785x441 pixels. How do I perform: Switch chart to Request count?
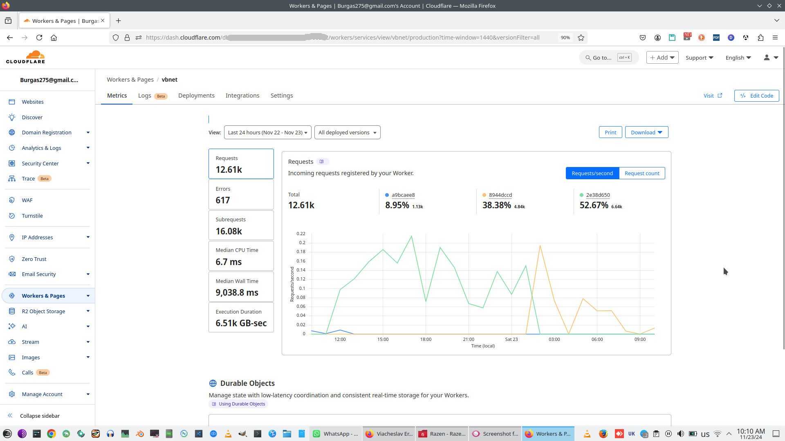[642, 174]
